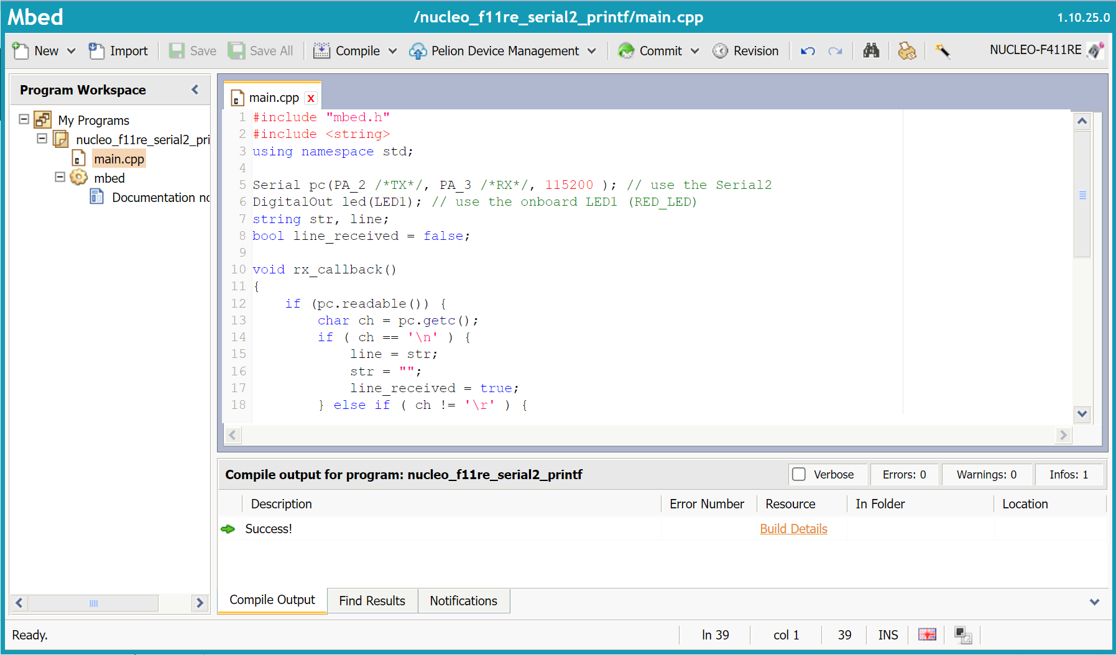
Task: Open the Commit dropdown arrow
Action: 695,51
